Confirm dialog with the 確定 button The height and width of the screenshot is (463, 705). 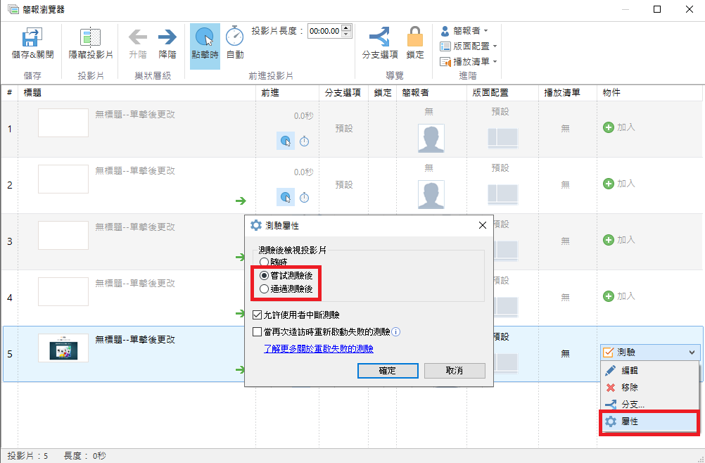pyautogui.click(x=388, y=371)
